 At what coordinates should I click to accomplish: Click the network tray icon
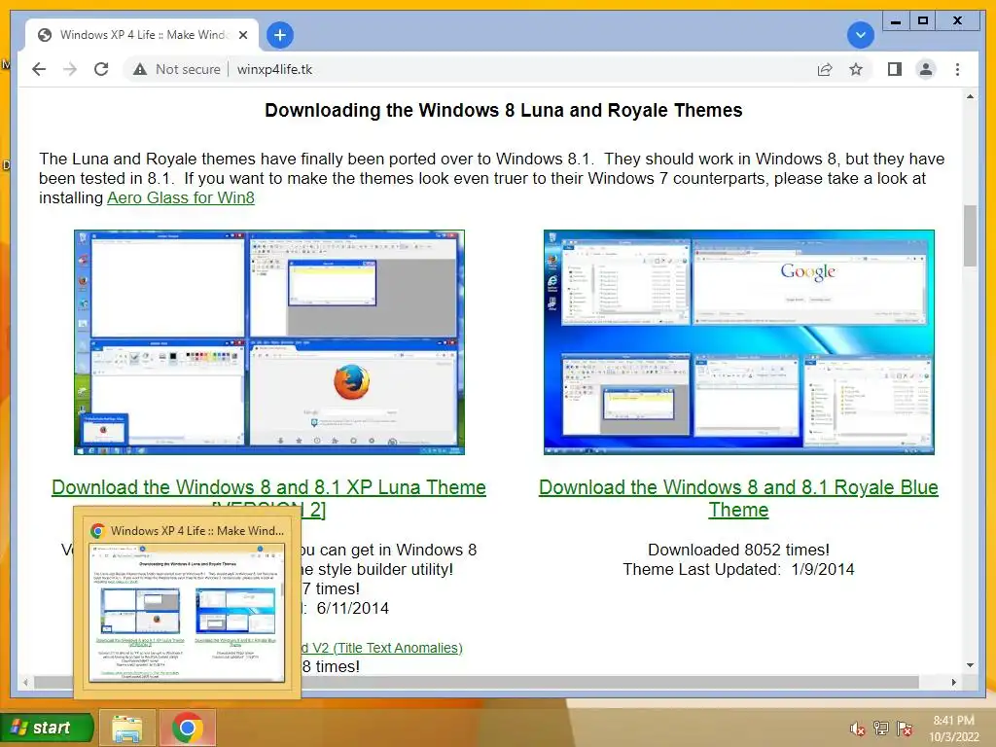tap(881, 729)
